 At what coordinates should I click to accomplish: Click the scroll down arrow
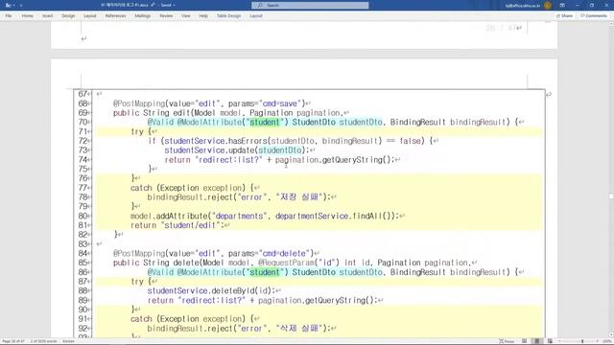pos(611,335)
